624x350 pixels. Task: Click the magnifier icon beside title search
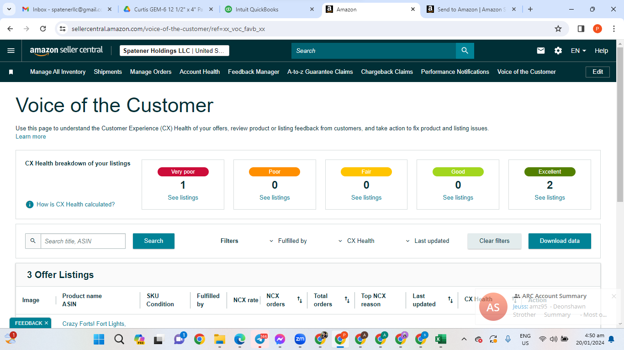click(33, 241)
